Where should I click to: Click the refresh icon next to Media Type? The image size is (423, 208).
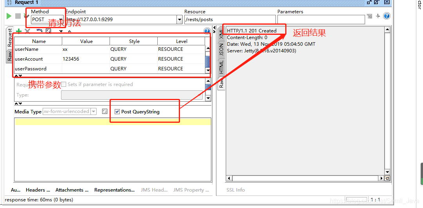[x=104, y=111]
